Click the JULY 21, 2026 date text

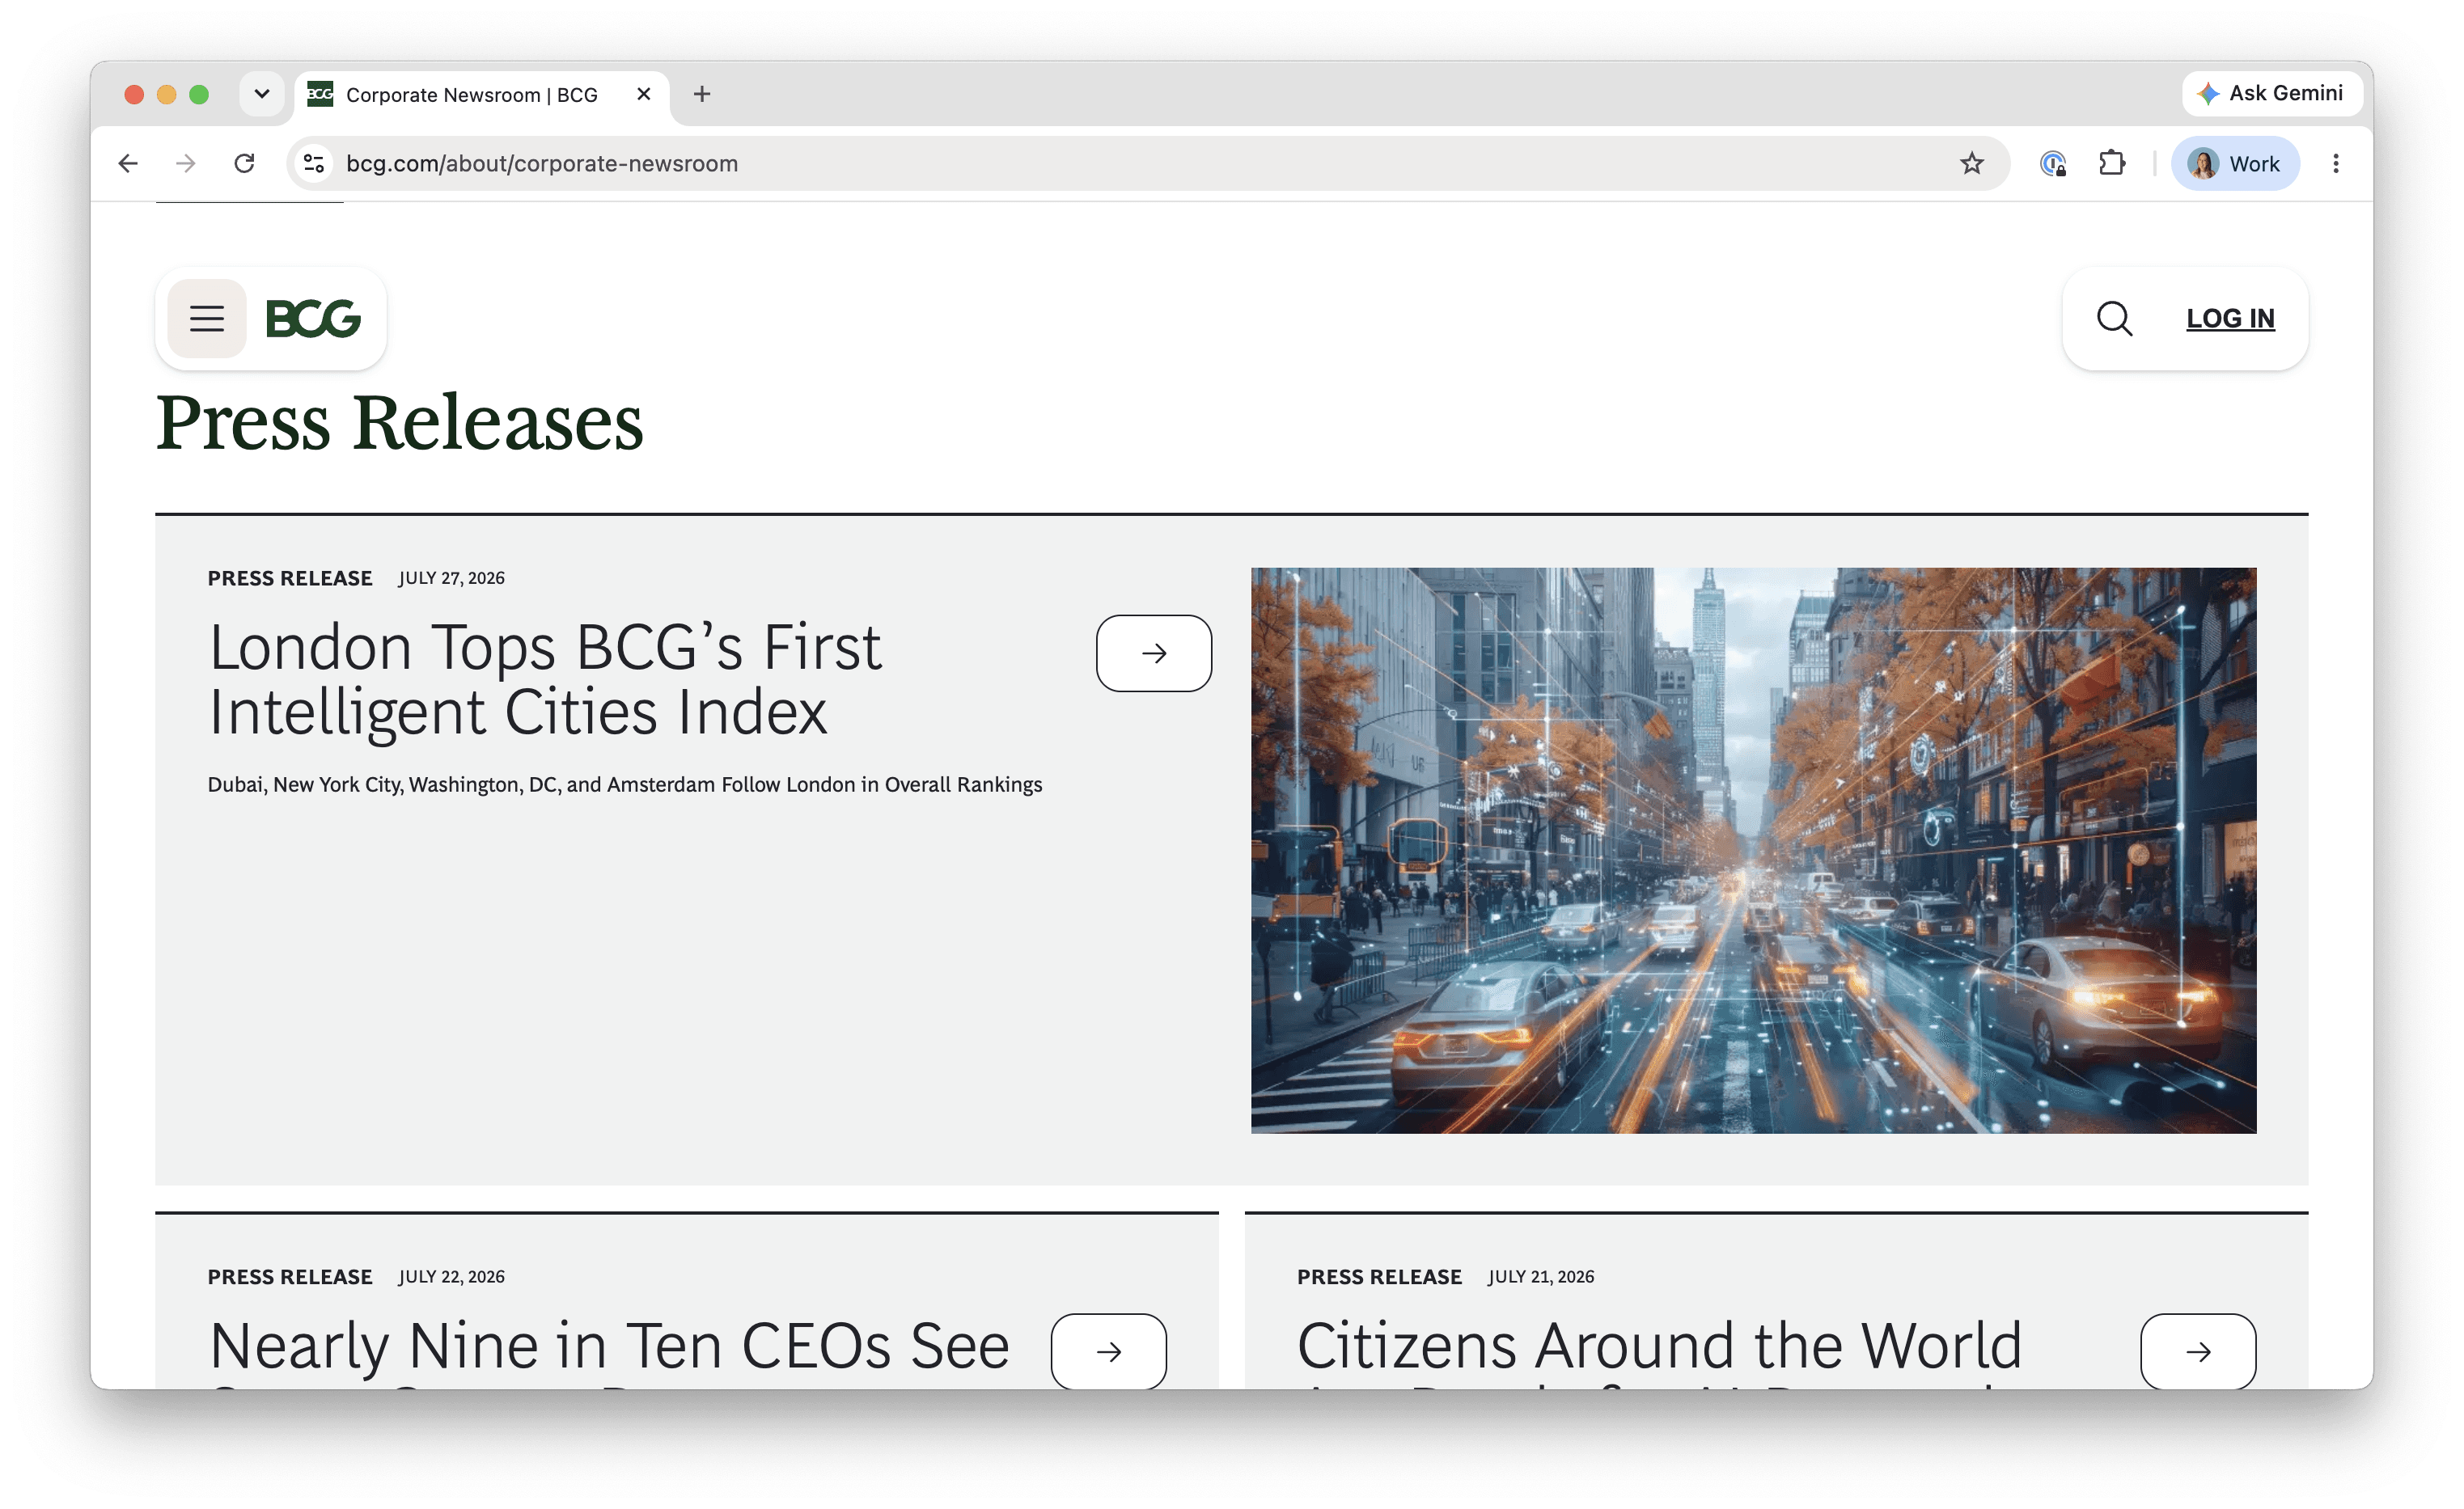pyautogui.click(x=1541, y=1277)
